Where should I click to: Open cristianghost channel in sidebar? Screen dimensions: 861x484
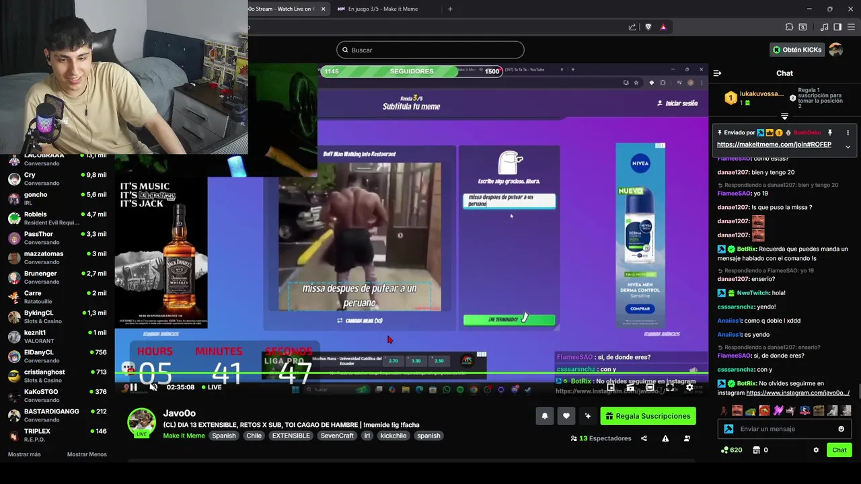(57, 376)
